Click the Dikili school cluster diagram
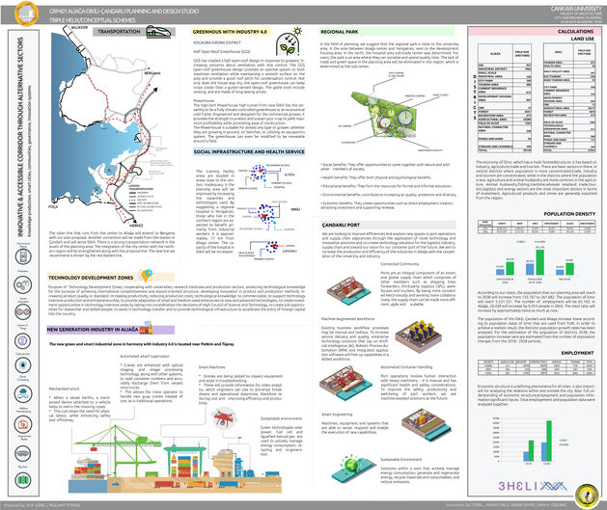This screenshot has width=607, height=510. coord(268,215)
